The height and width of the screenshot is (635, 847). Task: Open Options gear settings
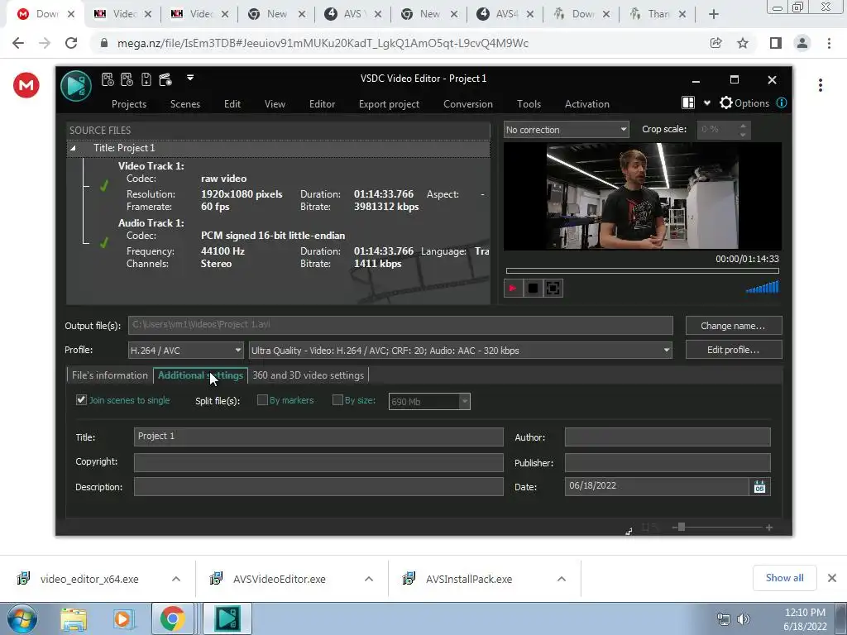coord(744,103)
